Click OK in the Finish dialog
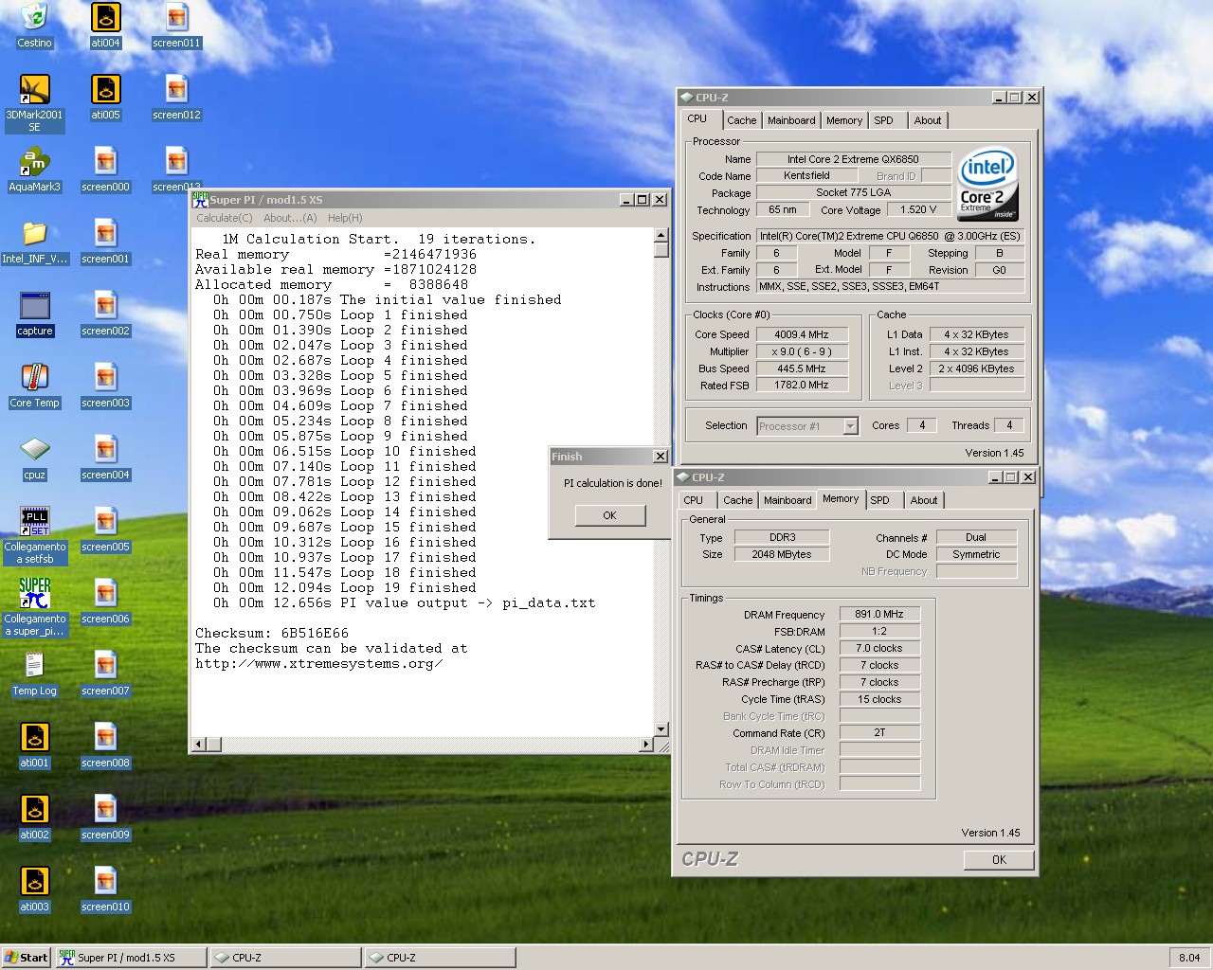The width and height of the screenshot is (1213, 970). pyautogui.click(x=609, y=515)
